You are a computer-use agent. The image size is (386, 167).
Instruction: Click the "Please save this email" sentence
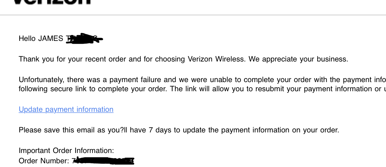pyautogui.click(x=179, y=130)
